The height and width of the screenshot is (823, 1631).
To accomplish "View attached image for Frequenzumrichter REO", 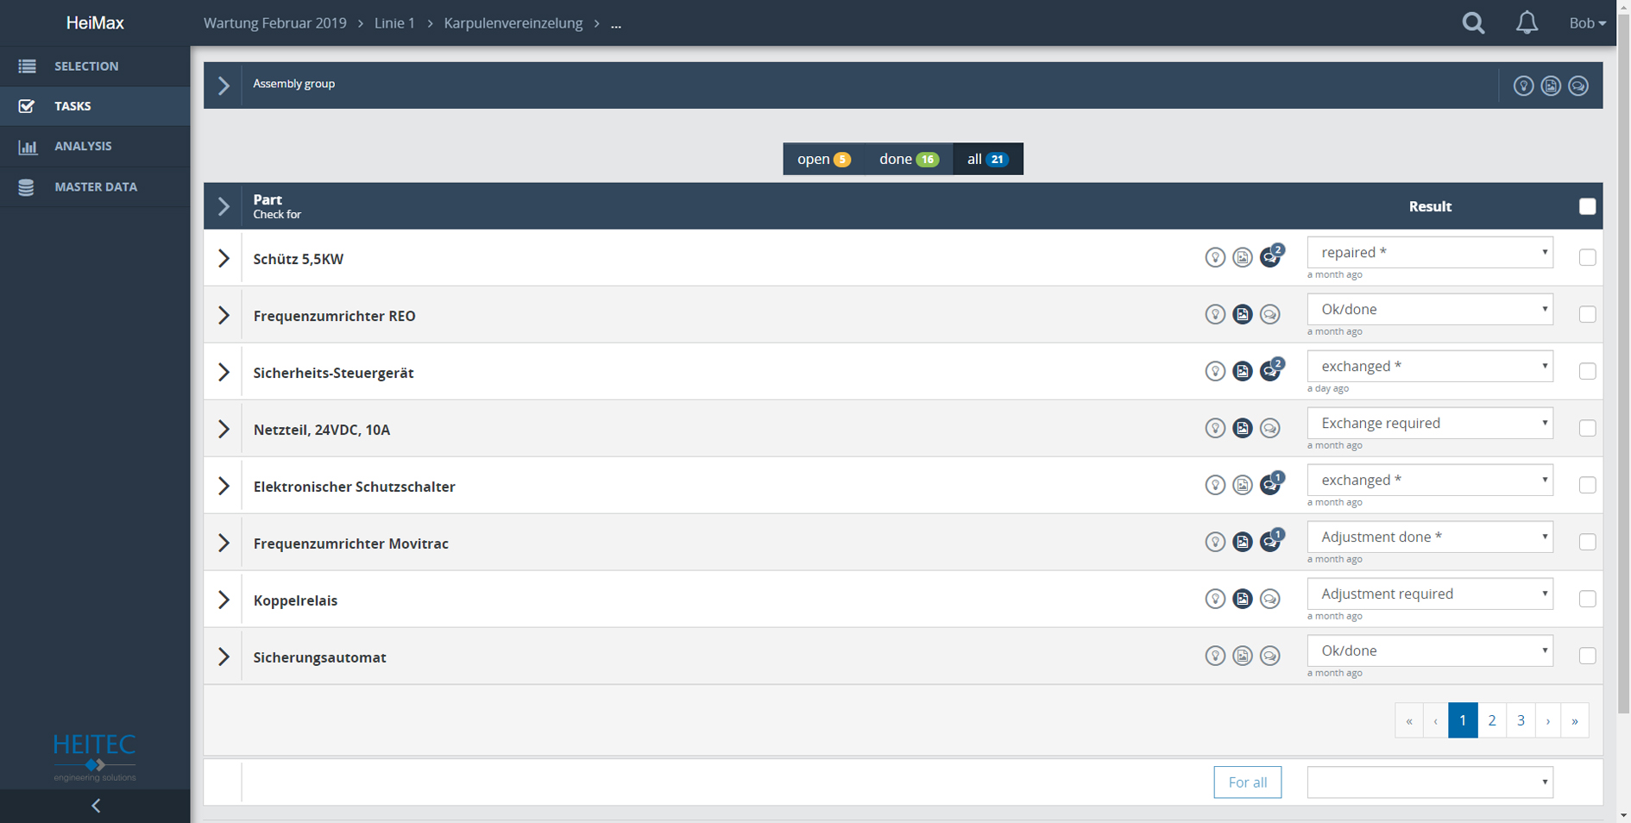I will (1243, 314).
